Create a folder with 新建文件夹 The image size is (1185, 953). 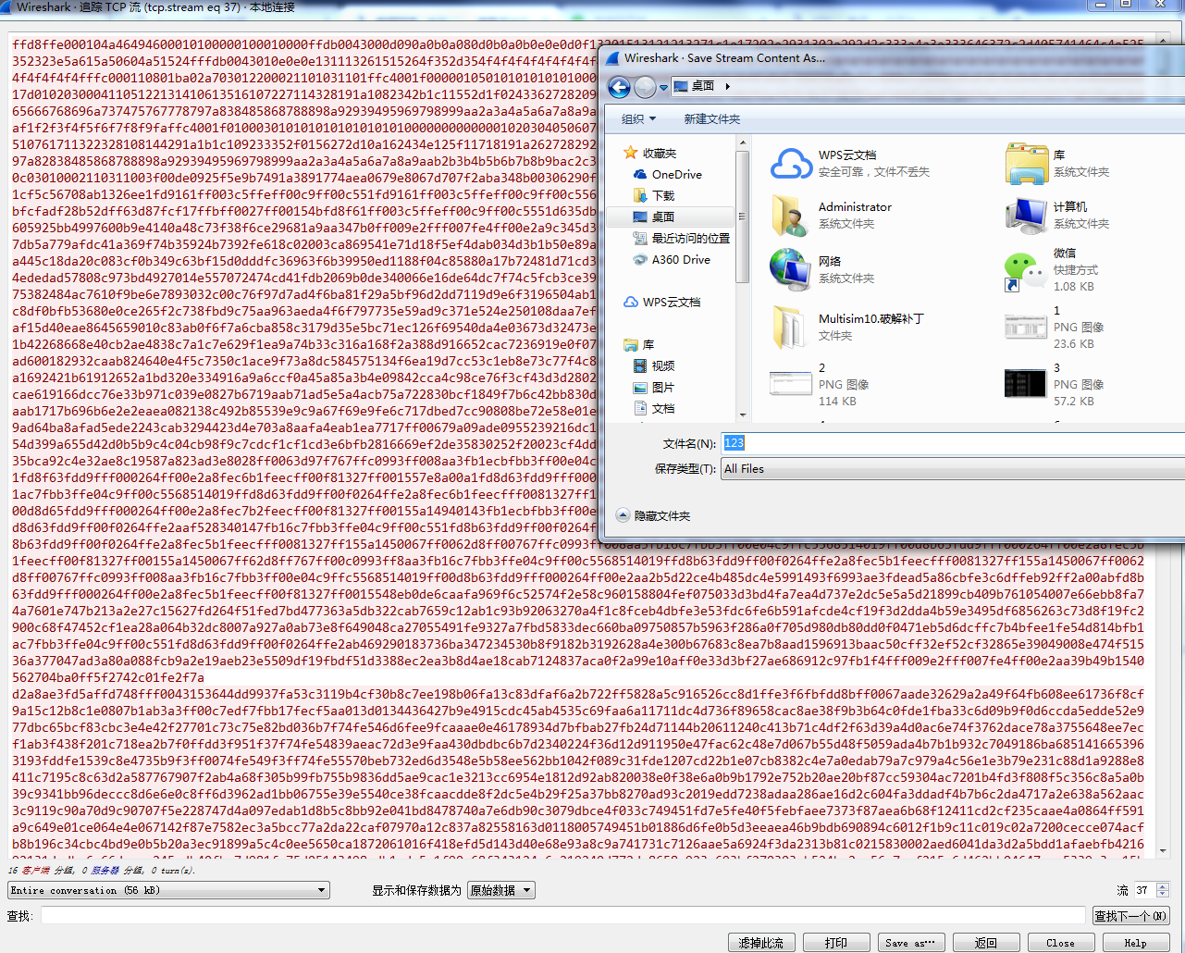pos(711,119)
